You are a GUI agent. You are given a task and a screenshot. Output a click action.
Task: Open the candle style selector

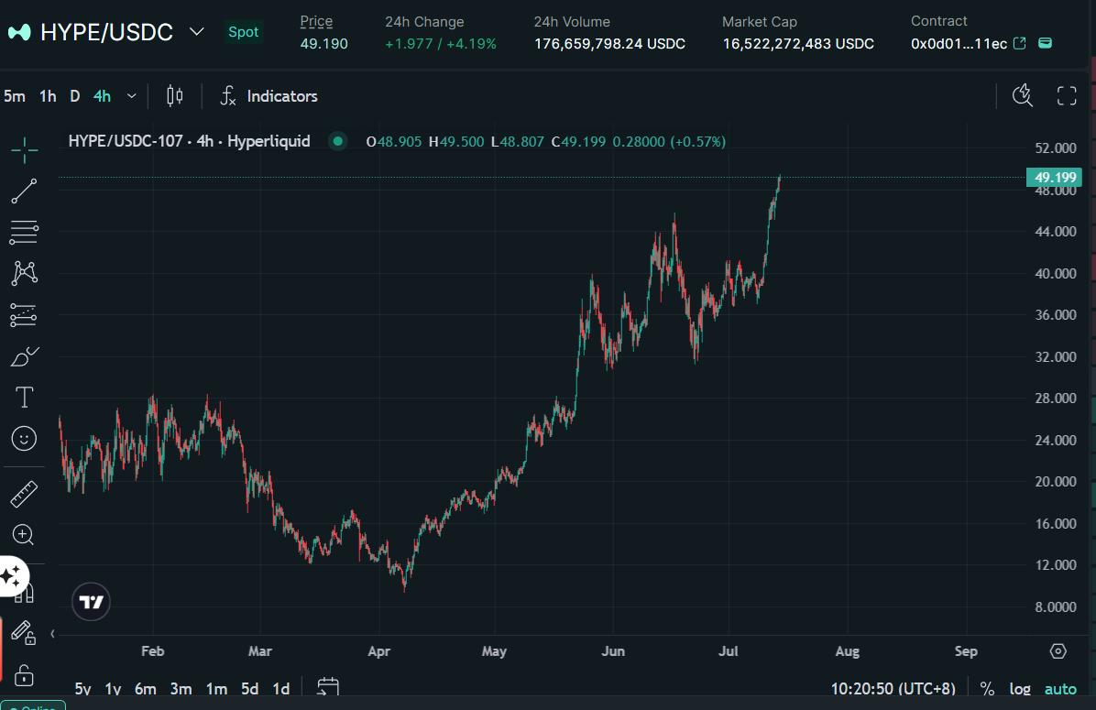(x=174, y=95)
